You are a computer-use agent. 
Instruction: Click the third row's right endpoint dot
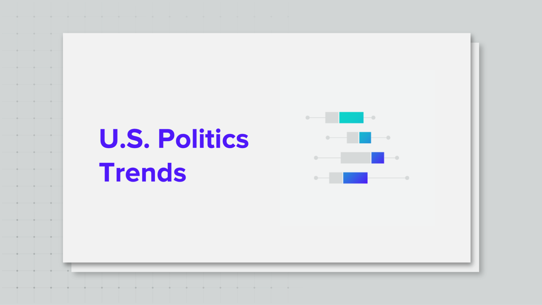(x=397, y=158)
